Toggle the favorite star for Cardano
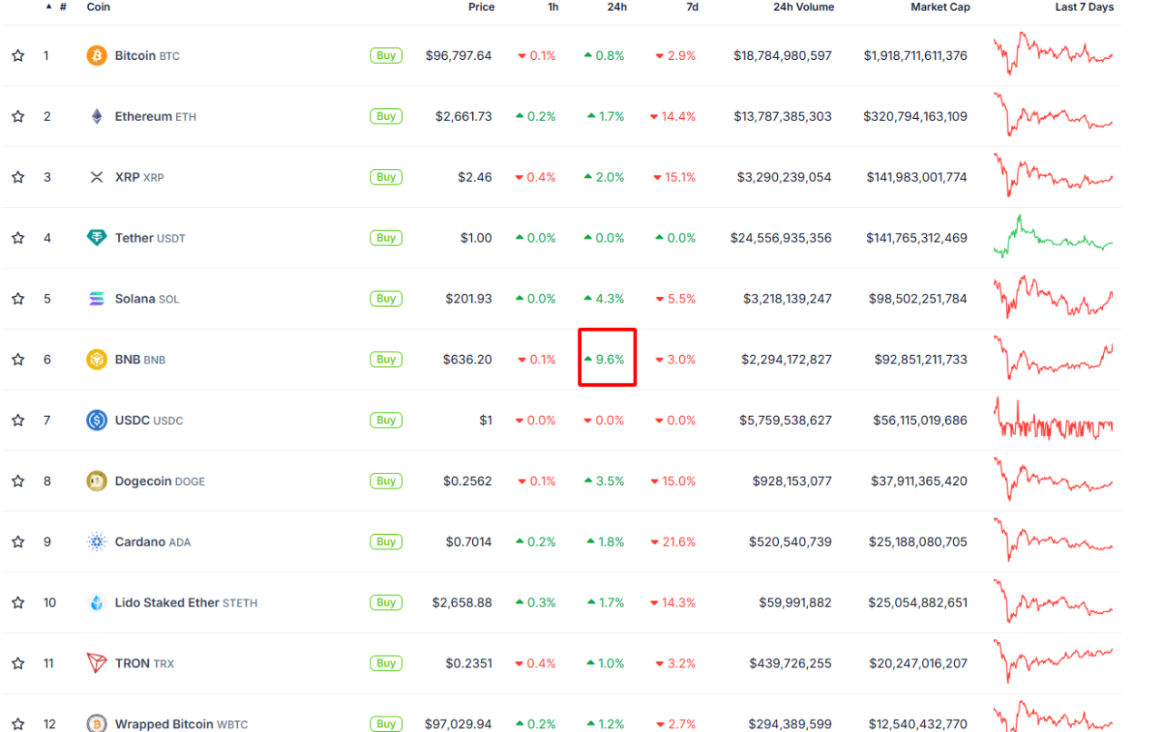Screen dimensions: 1162x732 [x=18, y=542]
